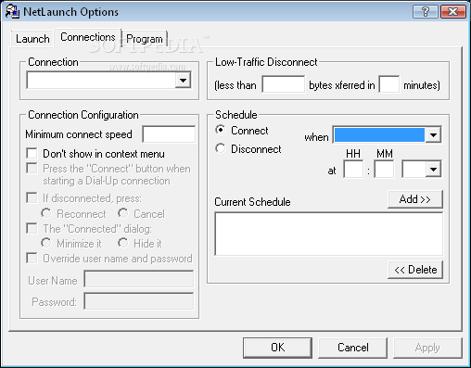Click the Password field
The image size is (471, 368).
click(x=139, y=301)
